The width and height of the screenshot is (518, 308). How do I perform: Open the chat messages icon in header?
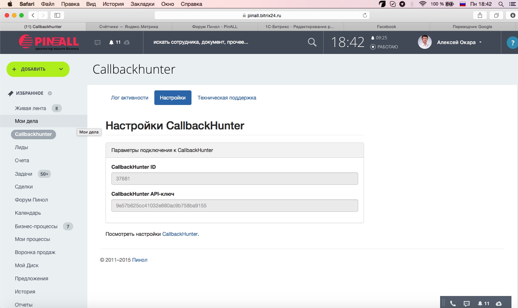coord(98,43)
